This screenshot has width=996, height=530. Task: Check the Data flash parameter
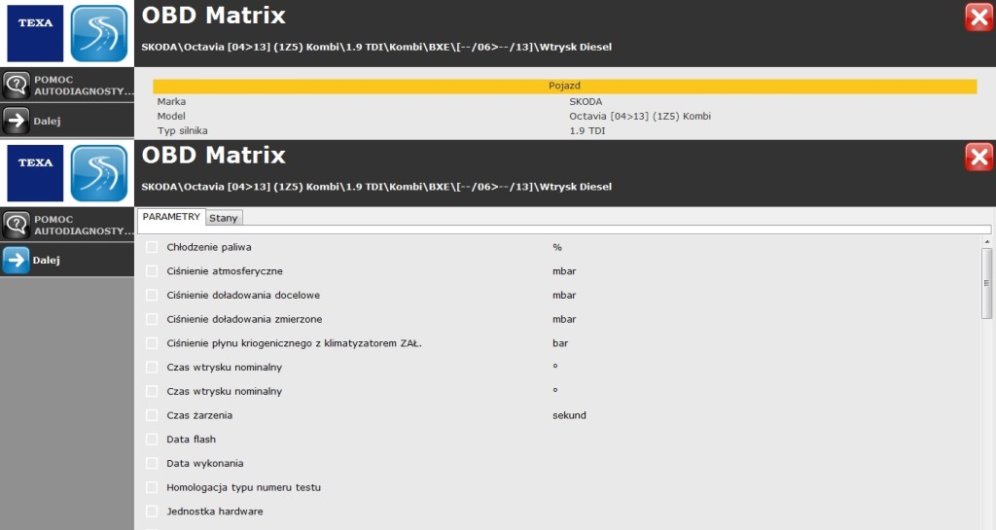(152, 440)
